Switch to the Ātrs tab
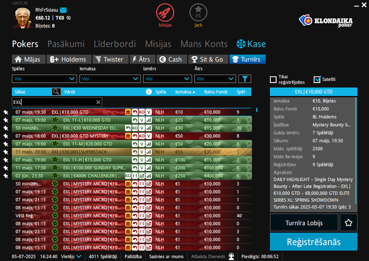This screenshot has width=369, height=261. [x=143, y=60]
